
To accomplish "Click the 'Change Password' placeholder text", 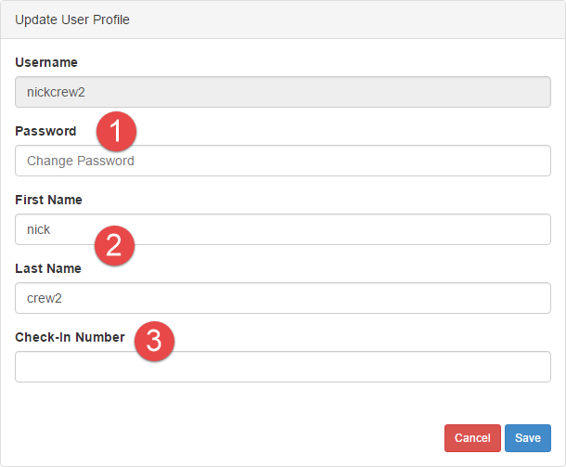I will click(x=81, y=161).
